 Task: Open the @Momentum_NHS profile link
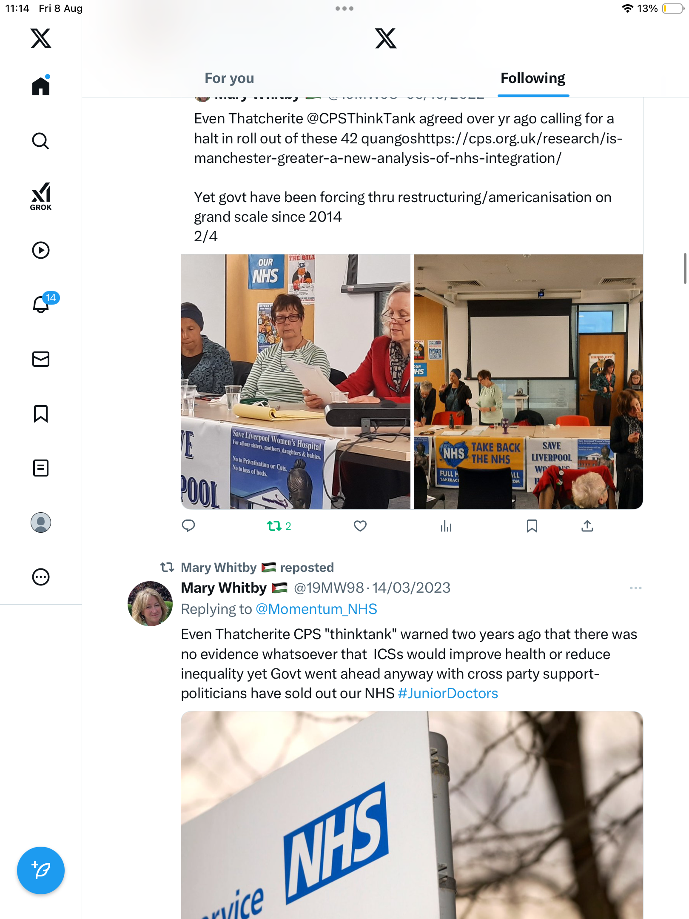click(316, 609)
